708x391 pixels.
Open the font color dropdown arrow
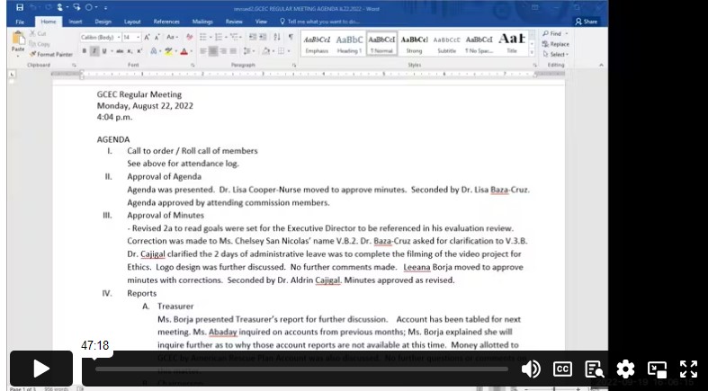click(191, 51)
